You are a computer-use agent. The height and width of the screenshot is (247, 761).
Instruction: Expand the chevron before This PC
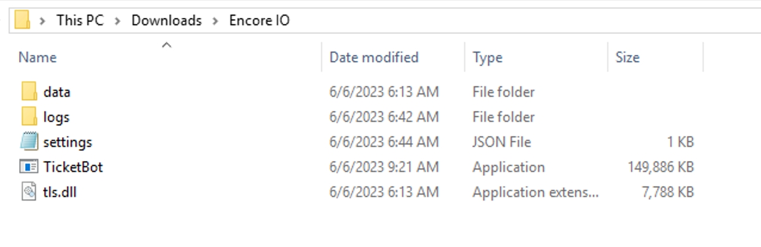pos(42,21)
